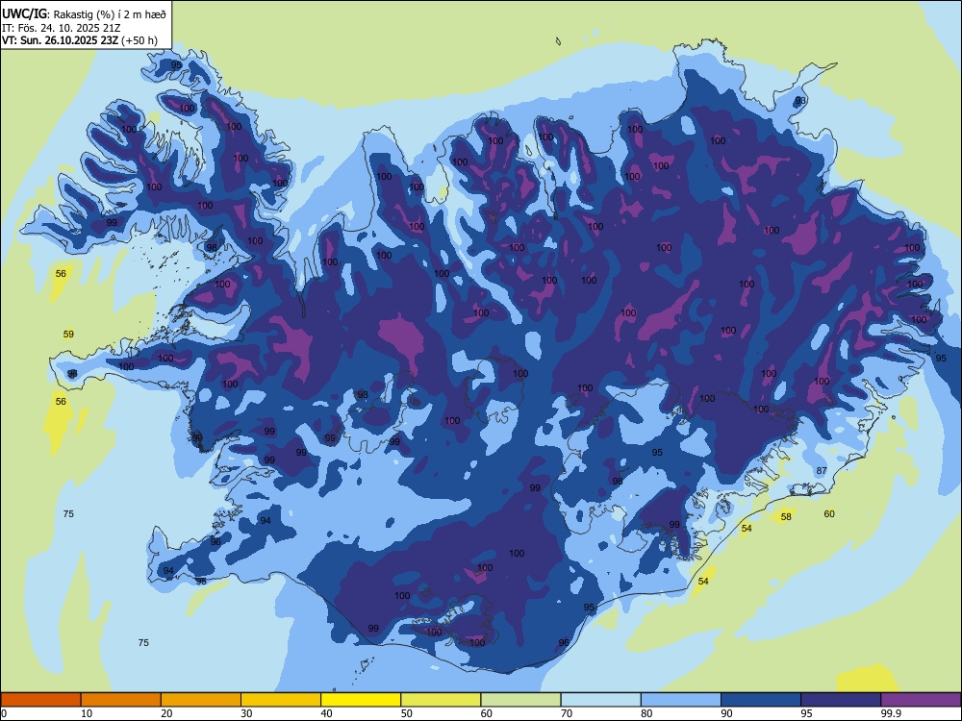Choose the pale yellow 50–60 legend swatch

click(442, 700)
